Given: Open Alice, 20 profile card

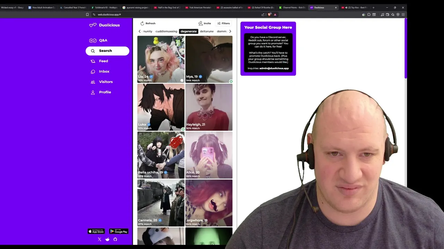Looking at the screenshot, I should 209,155.
